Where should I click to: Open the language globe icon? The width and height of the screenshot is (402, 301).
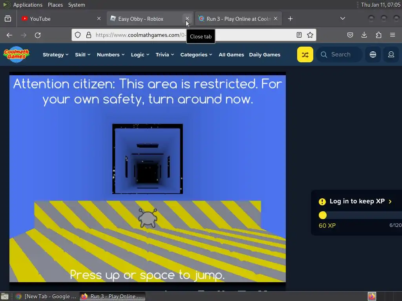coord(373,54)
